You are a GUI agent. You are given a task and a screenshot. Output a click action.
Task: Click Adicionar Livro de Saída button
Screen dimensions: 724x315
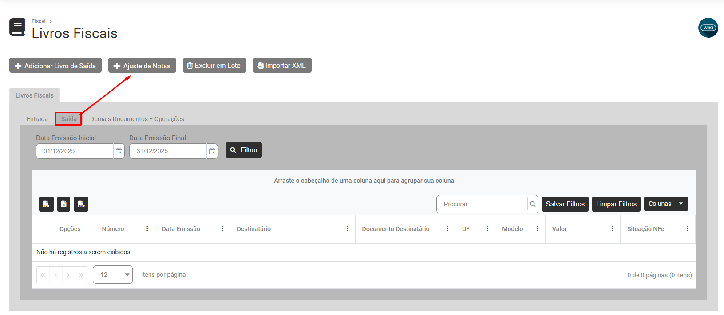55,66
